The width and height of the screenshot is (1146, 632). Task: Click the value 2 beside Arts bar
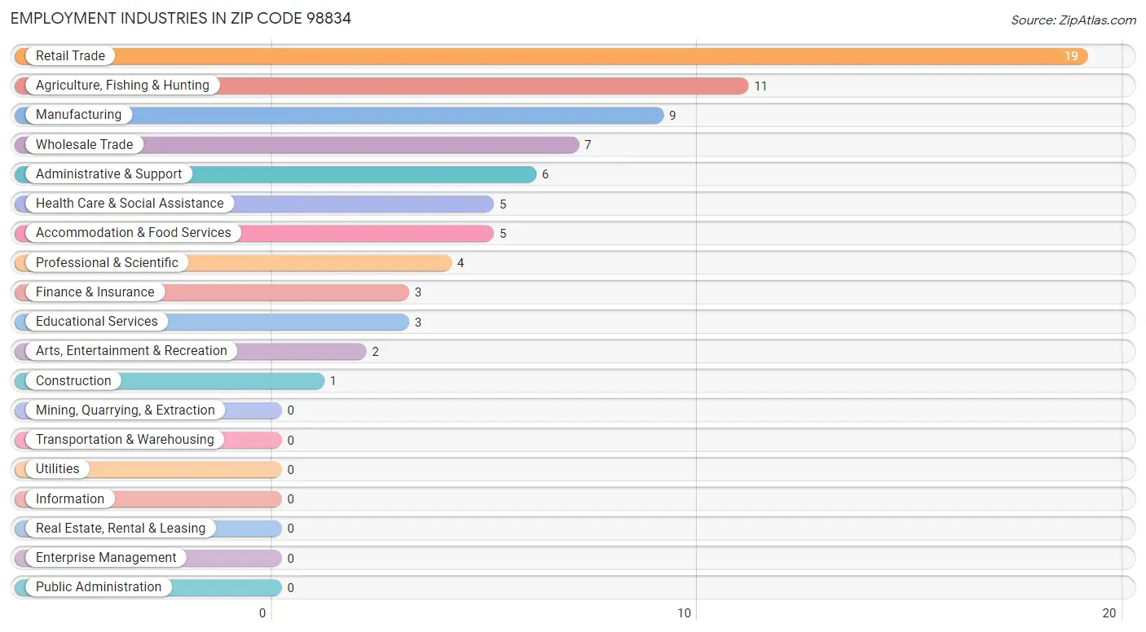coord(376,352)
